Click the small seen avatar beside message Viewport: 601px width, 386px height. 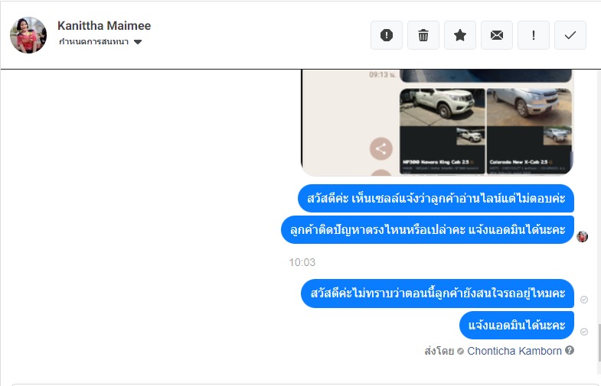point(582,237)
